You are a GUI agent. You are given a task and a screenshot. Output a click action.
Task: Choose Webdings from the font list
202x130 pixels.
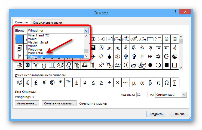(x=56, y=49)
